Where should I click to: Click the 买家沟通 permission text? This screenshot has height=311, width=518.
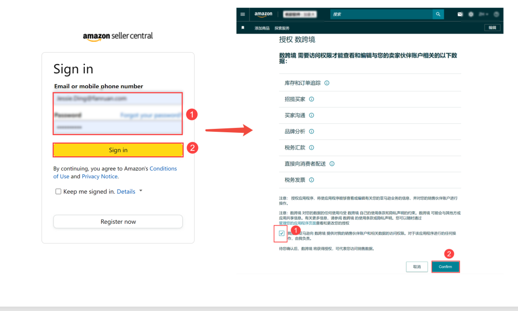click(295, 115)
